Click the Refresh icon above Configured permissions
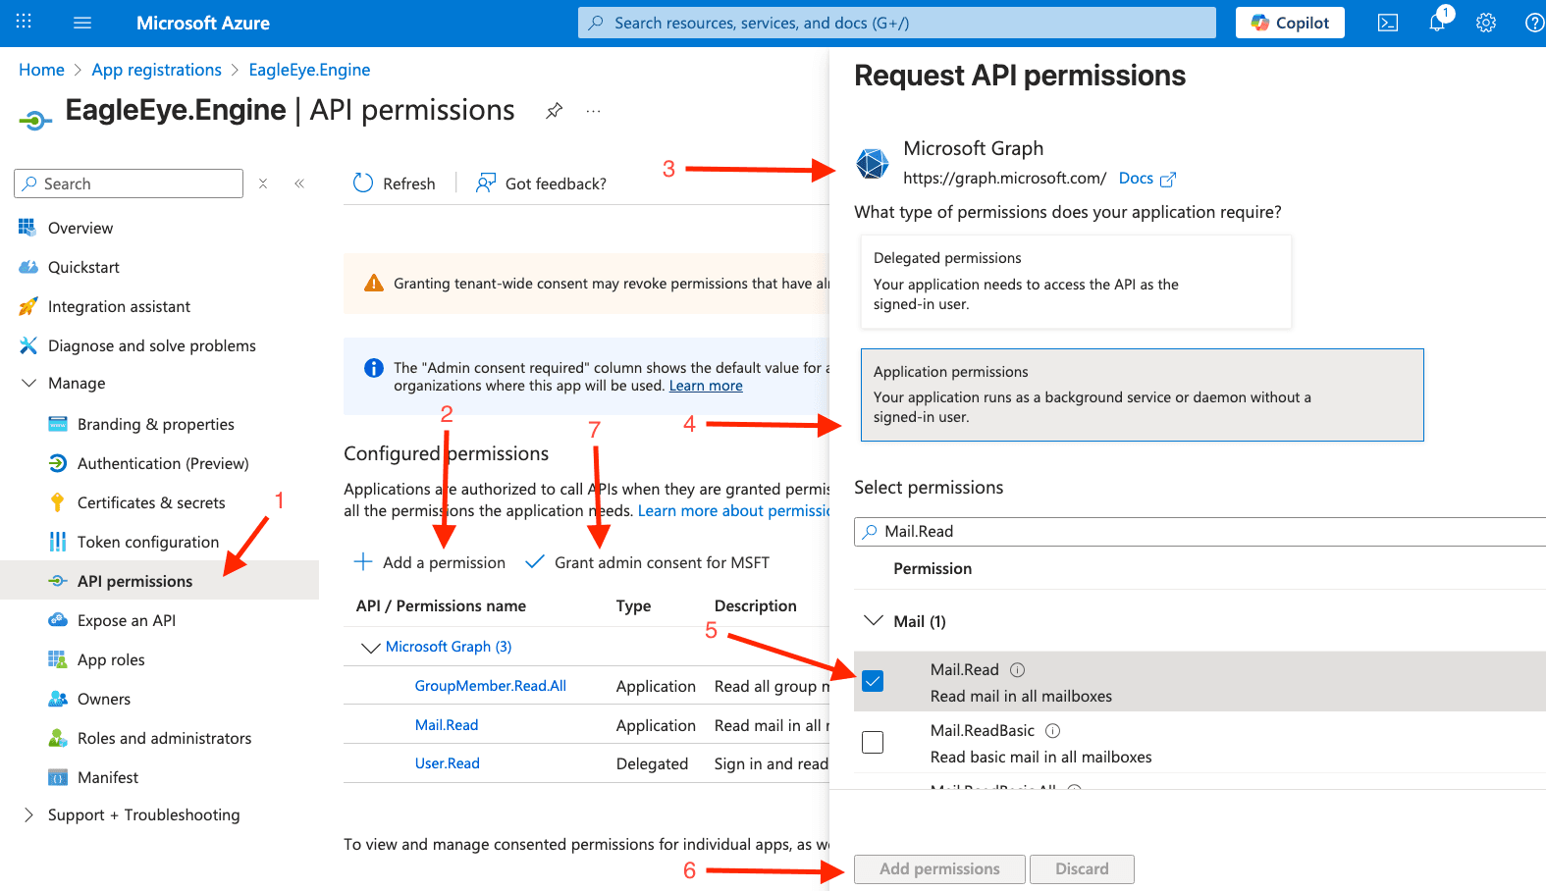Viewport: 1546px width, 891px height. click(362, 183)
